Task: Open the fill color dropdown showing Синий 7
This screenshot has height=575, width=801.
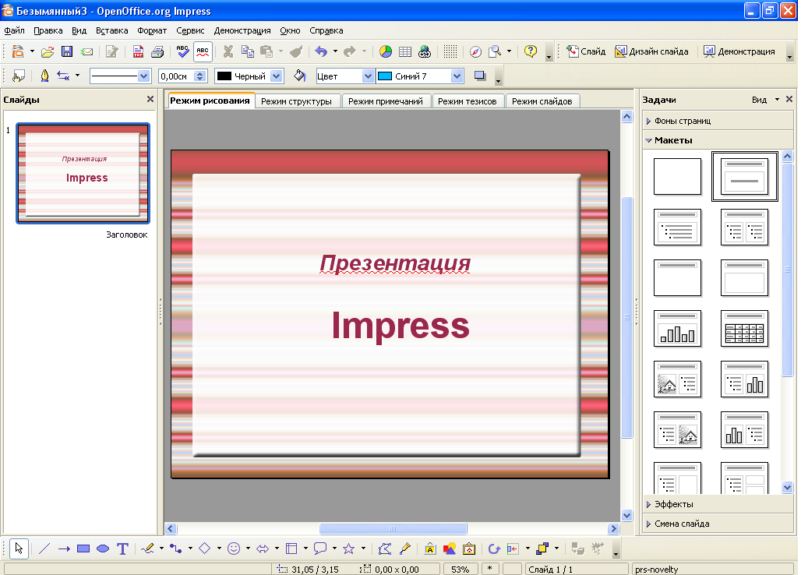Action: click(x=457, y=76)
